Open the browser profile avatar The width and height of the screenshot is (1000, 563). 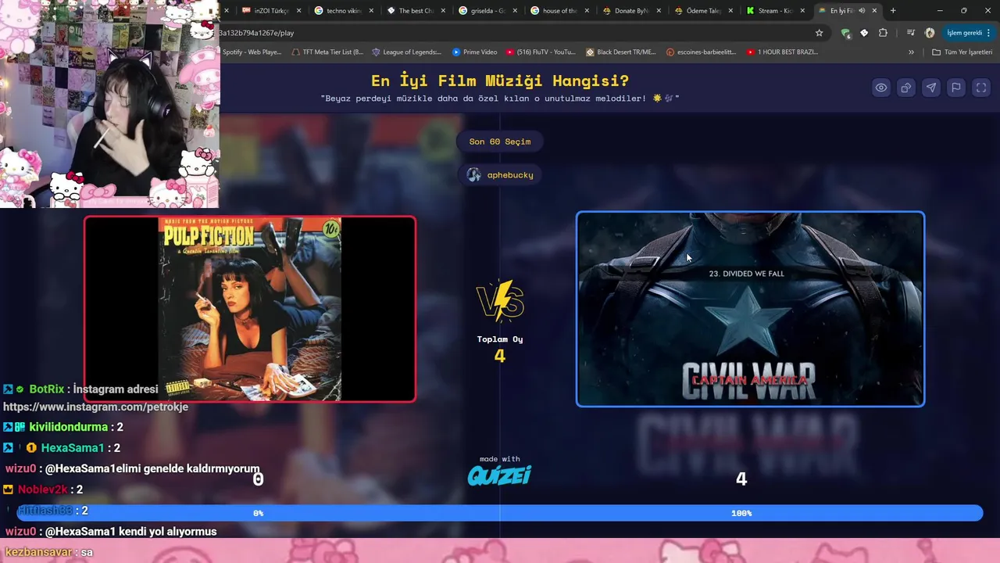click(x=930, y=33)
